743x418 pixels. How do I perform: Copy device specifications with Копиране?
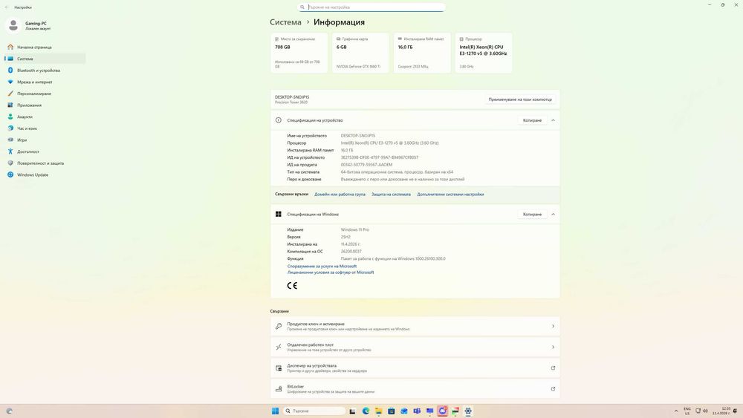532,120
